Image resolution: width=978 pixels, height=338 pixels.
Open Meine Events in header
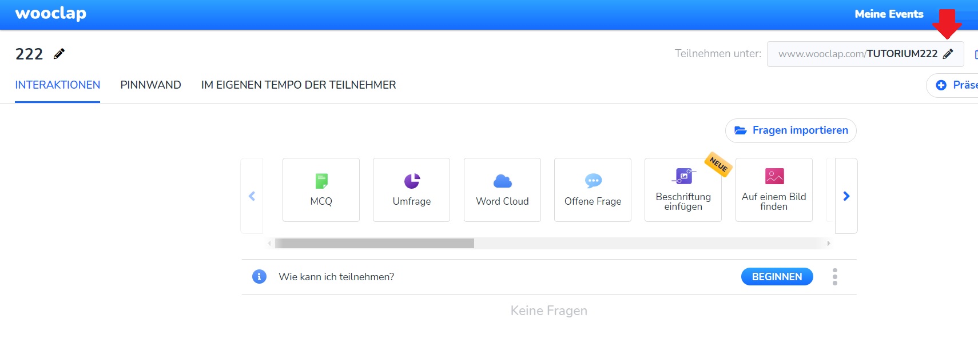[889, 14]
